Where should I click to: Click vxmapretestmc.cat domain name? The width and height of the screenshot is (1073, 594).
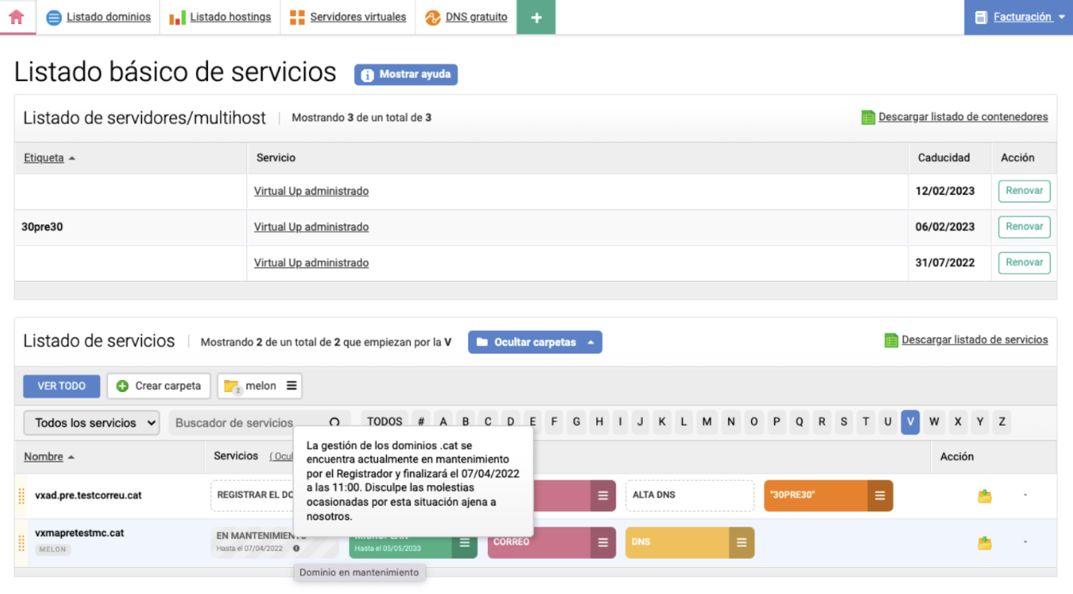(x=79, y=533)
